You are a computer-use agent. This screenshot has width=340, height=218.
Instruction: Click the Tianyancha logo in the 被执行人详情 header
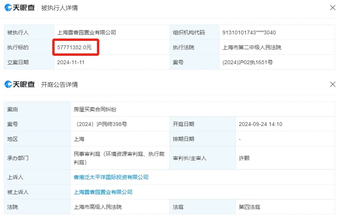click(x=20, y=8)
